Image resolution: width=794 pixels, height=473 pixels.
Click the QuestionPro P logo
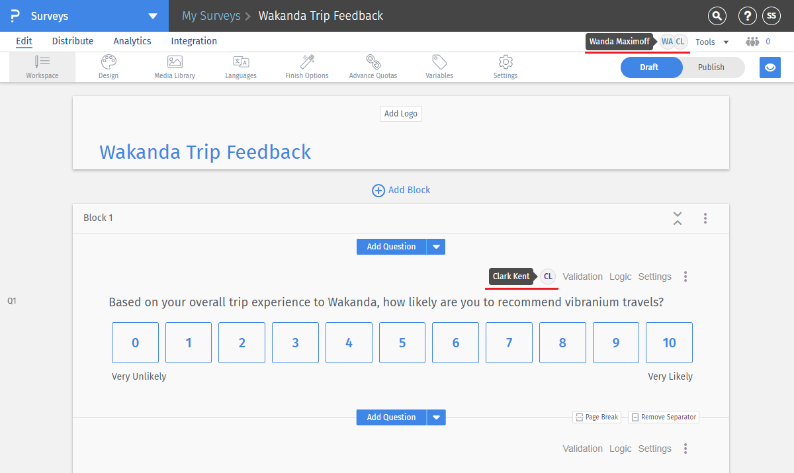tap(15, 16)
